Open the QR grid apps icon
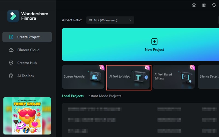219x137 pixels. click(204, 5)
